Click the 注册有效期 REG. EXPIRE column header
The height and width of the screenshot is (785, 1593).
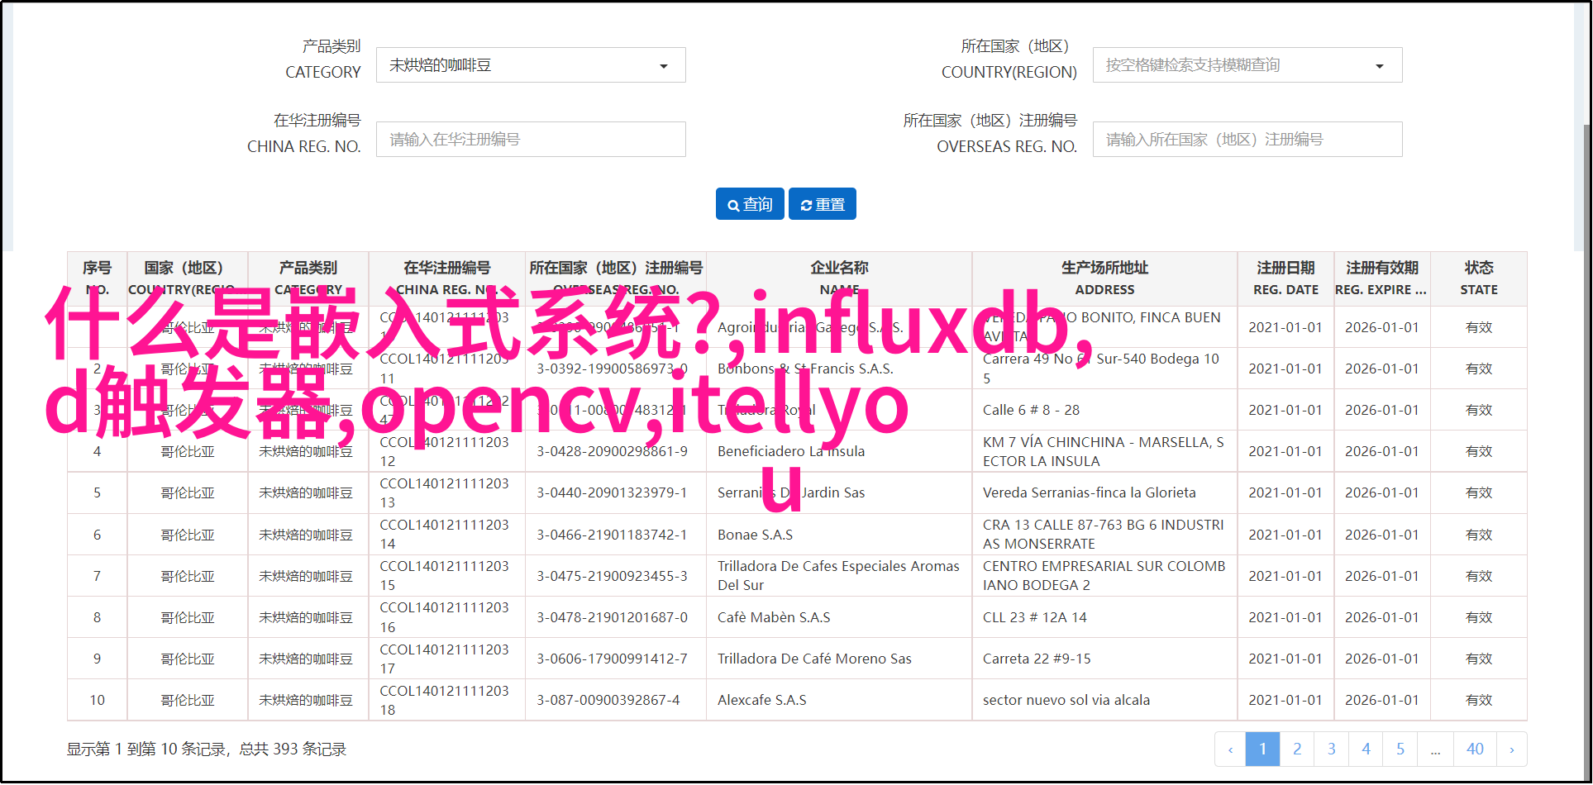(1381, 278)
